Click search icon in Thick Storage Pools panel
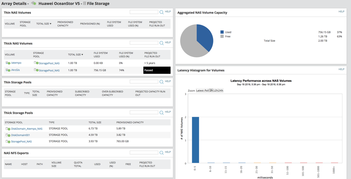 pos(161,113)
